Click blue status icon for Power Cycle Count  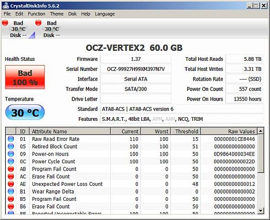click(11, 161)
